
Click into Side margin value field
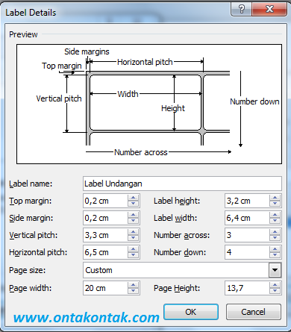click(105, 218)
